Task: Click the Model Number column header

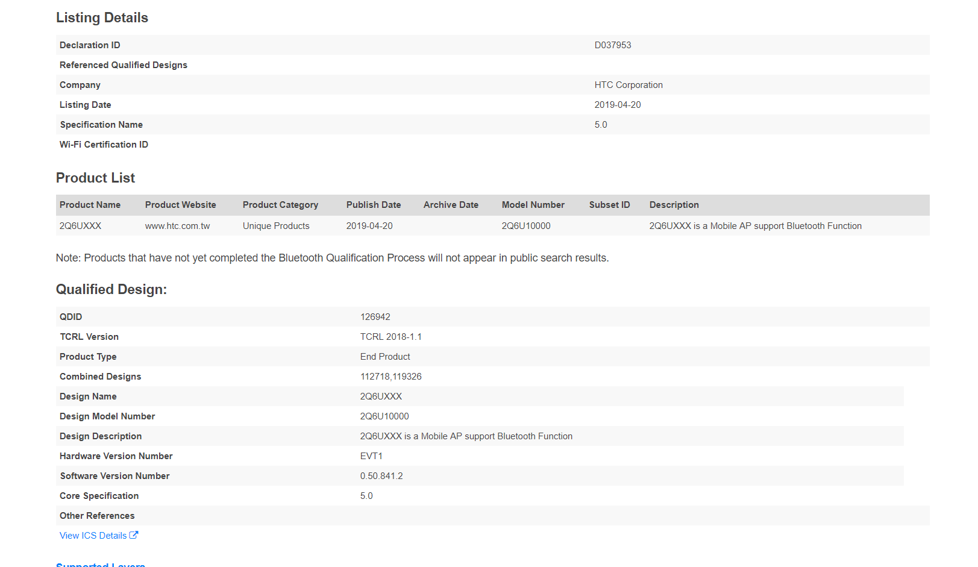Action: coord(533,205)
